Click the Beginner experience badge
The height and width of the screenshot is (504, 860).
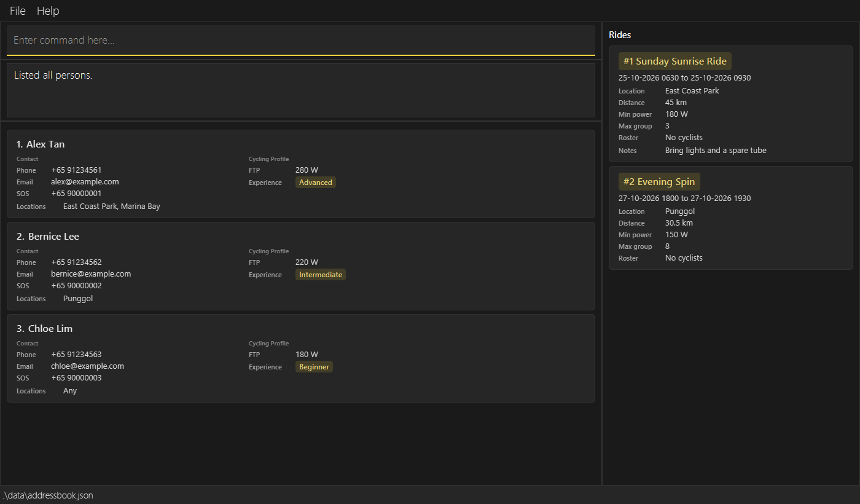point(314,367)
